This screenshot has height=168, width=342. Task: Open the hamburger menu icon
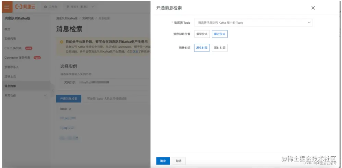[x=7, y=7]
